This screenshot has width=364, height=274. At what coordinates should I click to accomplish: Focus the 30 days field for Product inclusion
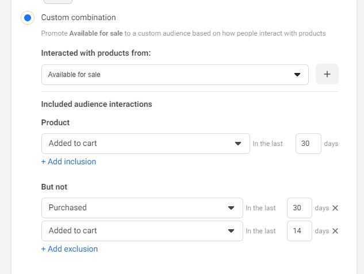click(x=308, y=144)
